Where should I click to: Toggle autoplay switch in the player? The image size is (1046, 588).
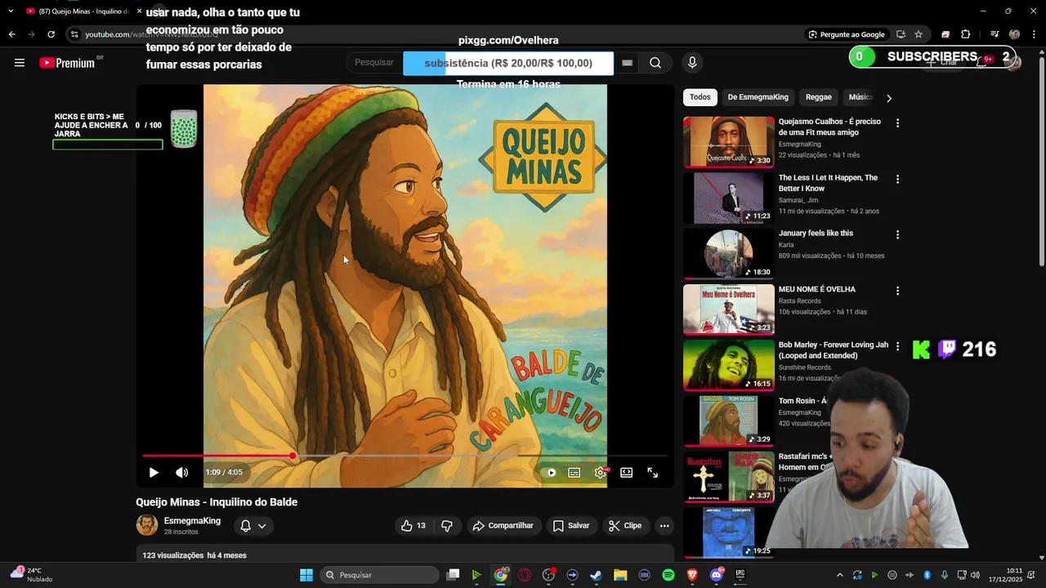point(551,472)
